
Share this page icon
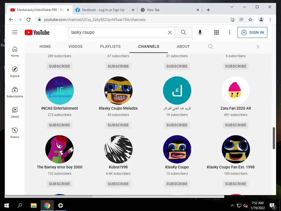pos(241,20)
